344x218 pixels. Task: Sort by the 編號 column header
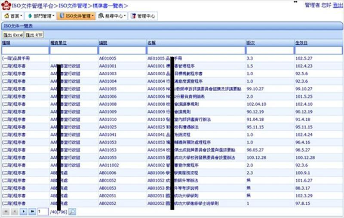103,43
